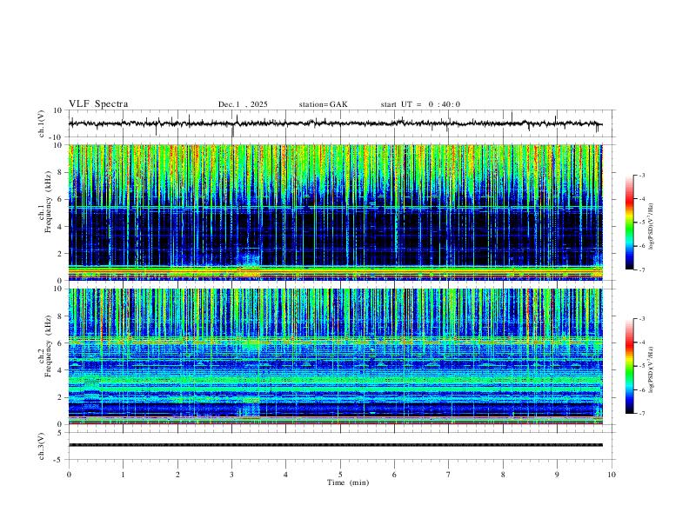Click the "2" tick on the time axis

177,475
